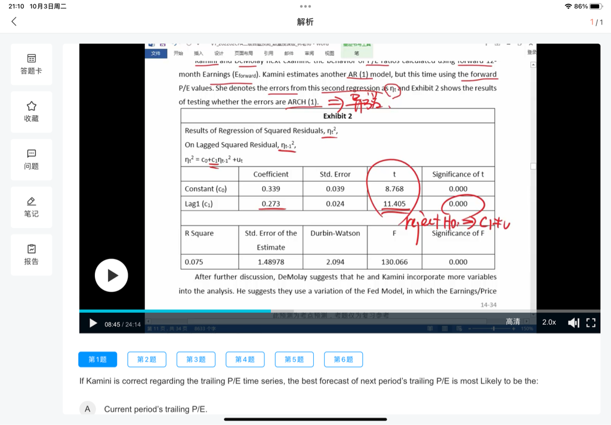Open the 报告 report page
The width and height of the screenshot is (611, 425).
pos(32,255)
